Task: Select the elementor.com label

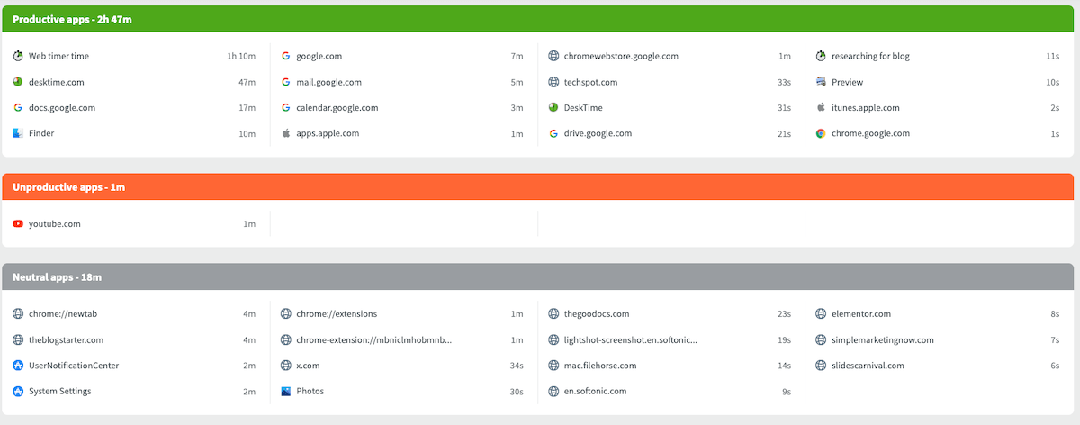Action: (x=861, y=314)
